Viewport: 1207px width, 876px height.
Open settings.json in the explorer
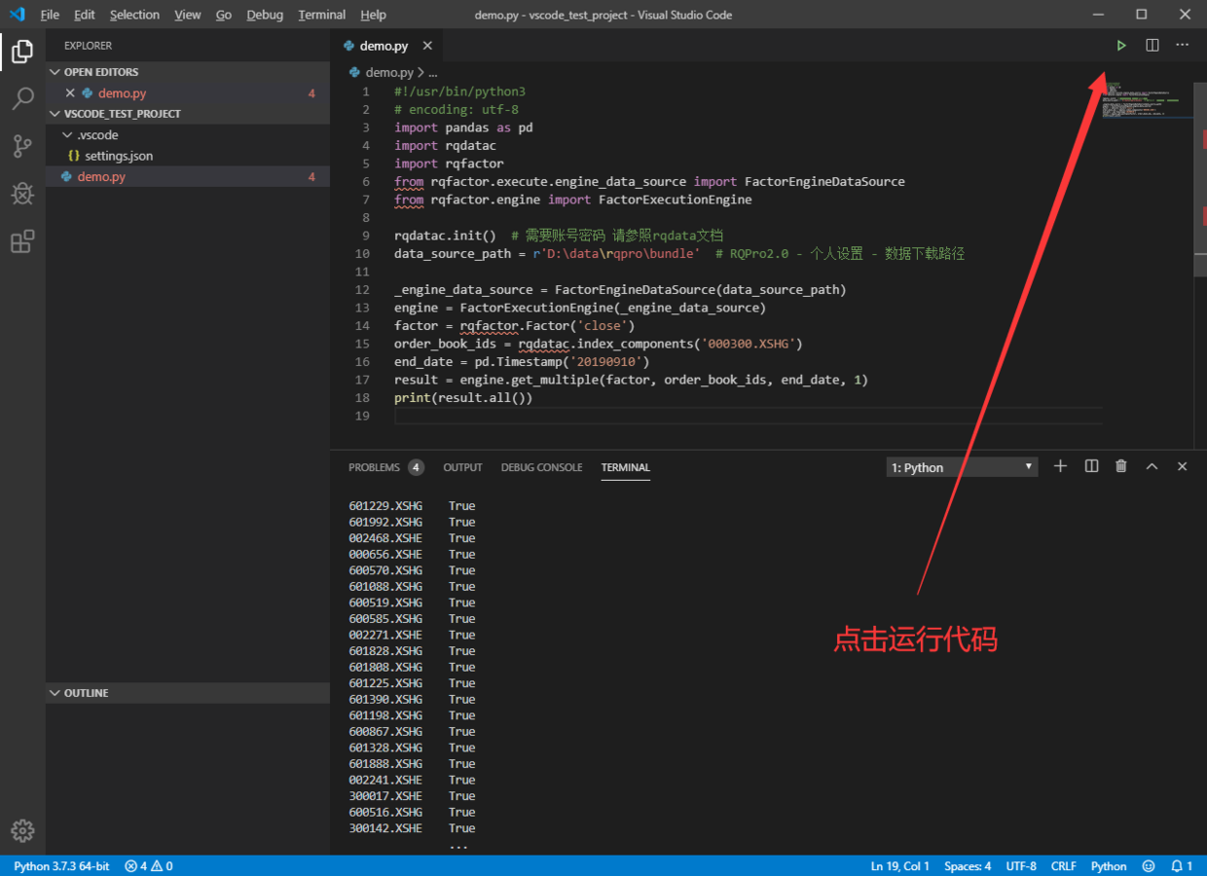click(x=187, y=156)
